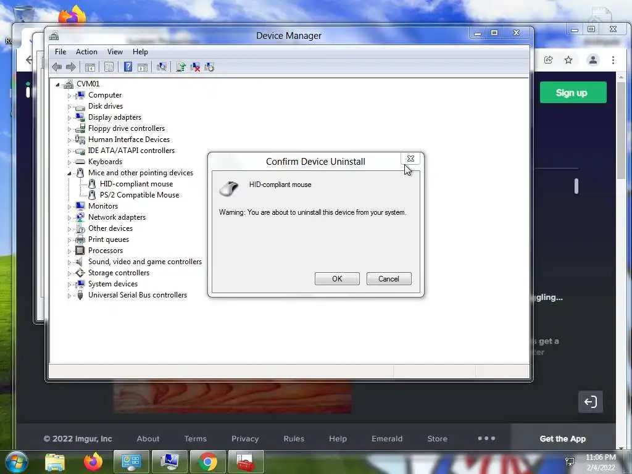The image size is (632, 474).
Task: Click OK to confirm device uninstall
Action: tap(337, 278)
